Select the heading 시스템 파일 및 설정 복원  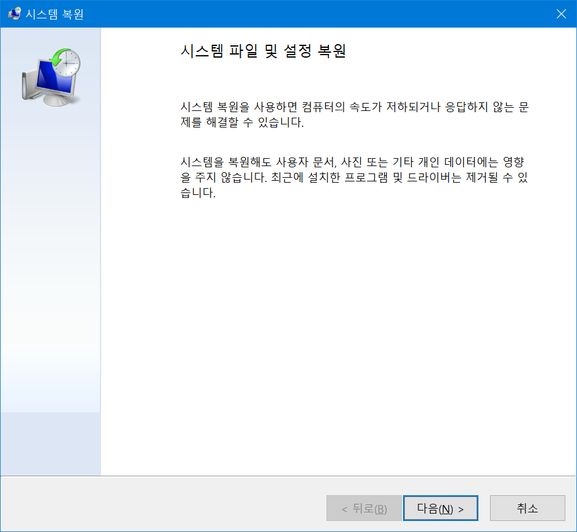coord(263,51)
